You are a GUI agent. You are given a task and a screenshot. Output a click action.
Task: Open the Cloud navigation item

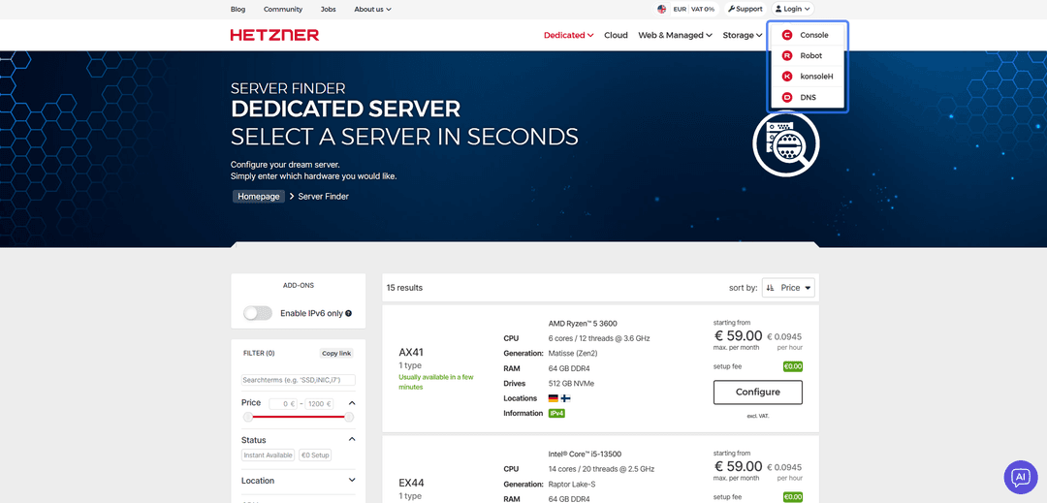616,35
